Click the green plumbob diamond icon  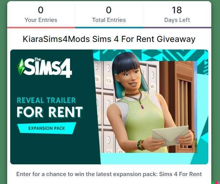(21, 67)
